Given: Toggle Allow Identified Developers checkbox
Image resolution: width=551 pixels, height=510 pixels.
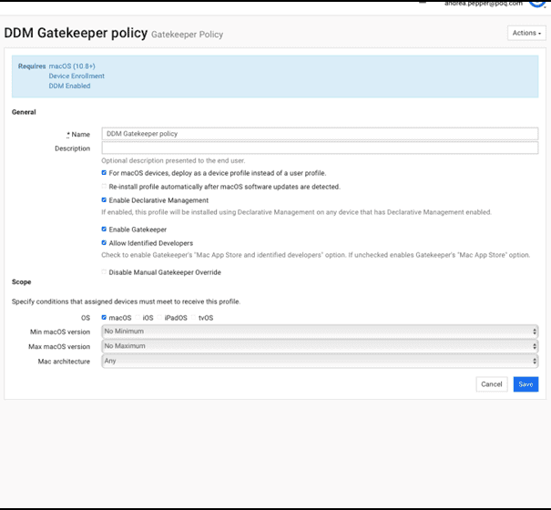Looking at the screenshot, I should (104, 243).
